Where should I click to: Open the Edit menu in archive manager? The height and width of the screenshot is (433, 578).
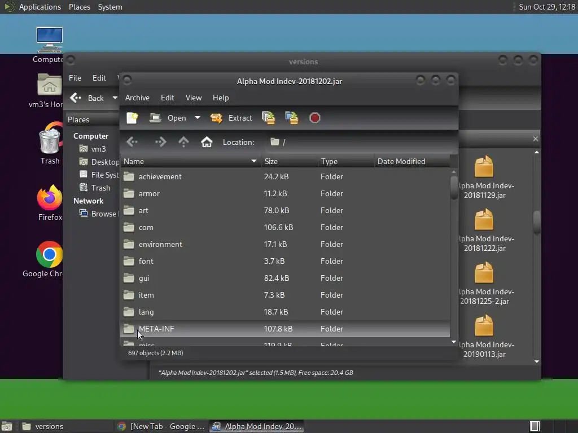click(x=167, y=98)
